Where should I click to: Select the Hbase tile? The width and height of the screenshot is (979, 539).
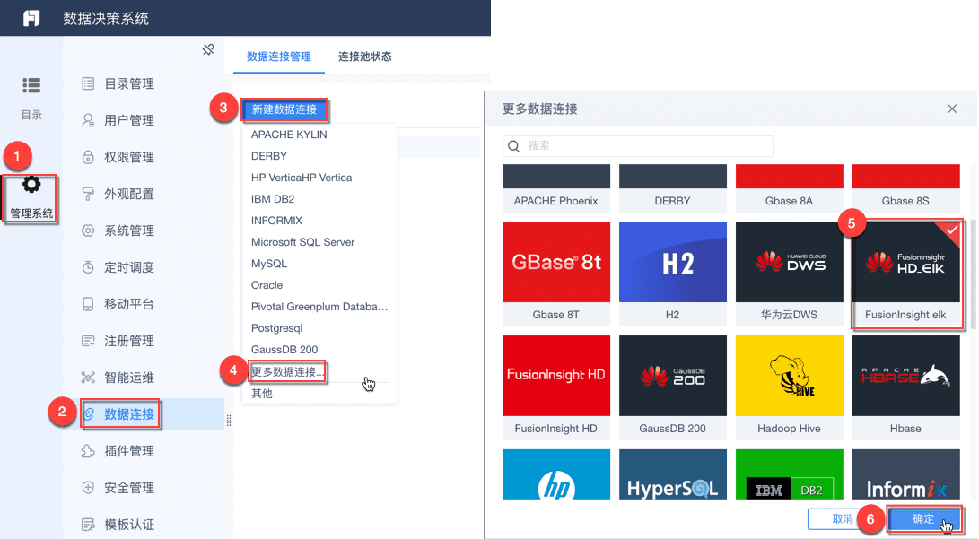pyautogui.click(x=906, y=387)
